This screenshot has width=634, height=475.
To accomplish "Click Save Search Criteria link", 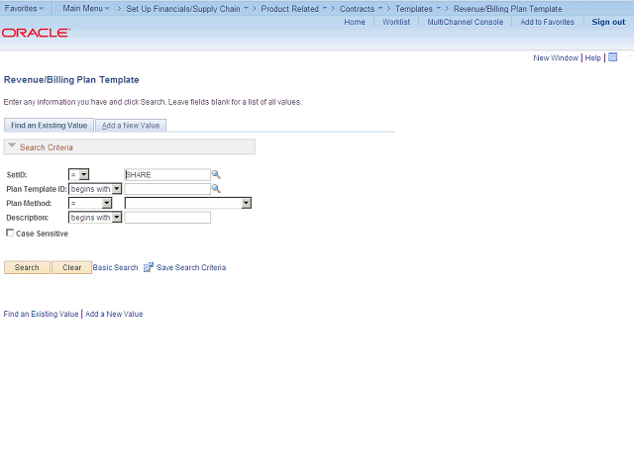I will pos(191,267).
